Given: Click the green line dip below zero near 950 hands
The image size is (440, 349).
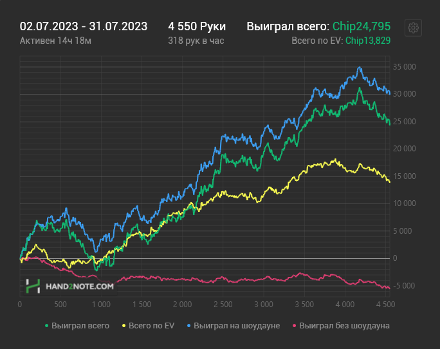Looking at the screenshot, I should 96,270.
